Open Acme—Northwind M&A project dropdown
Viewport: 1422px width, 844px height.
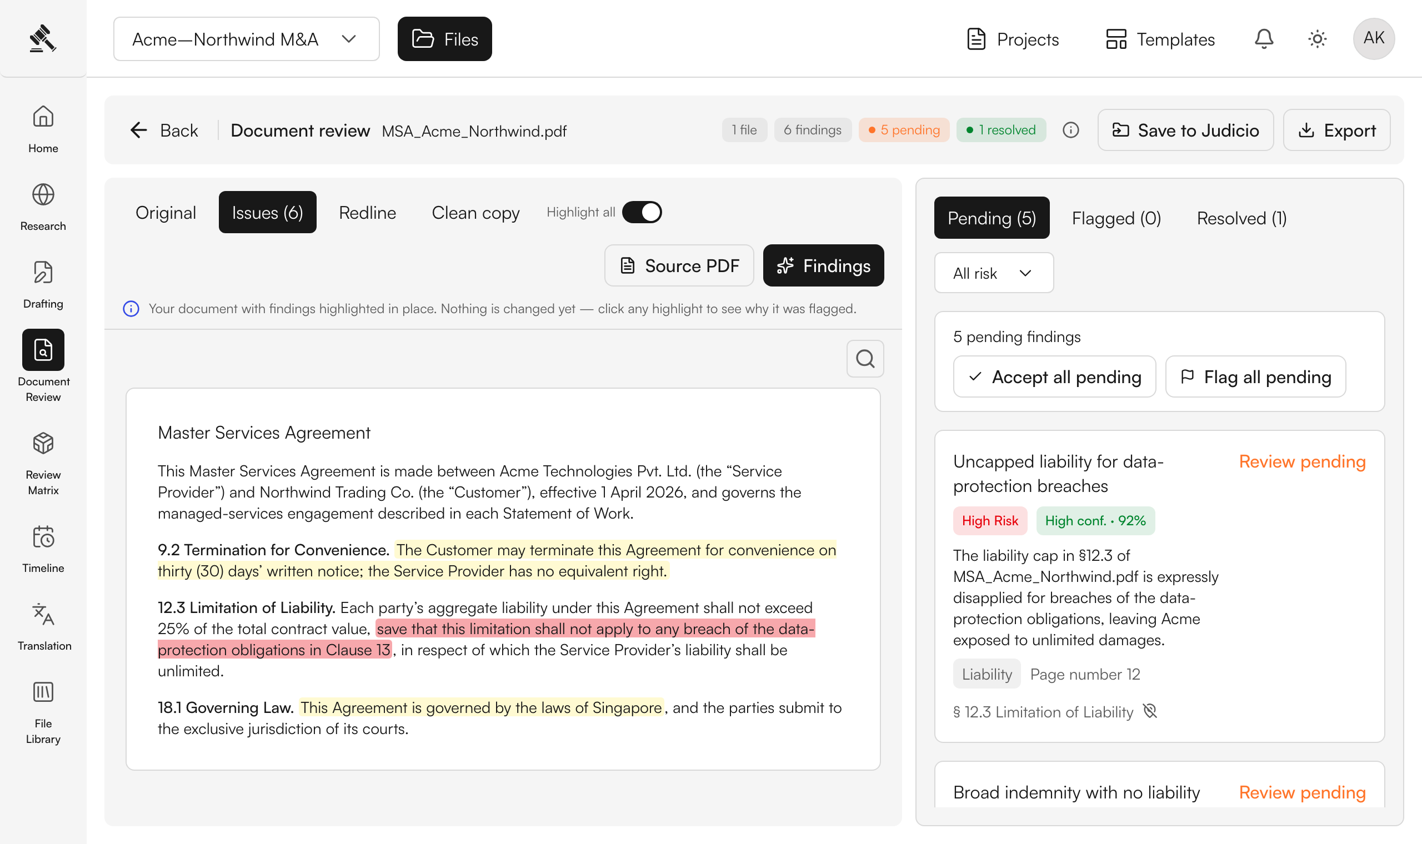coord(246,39)
